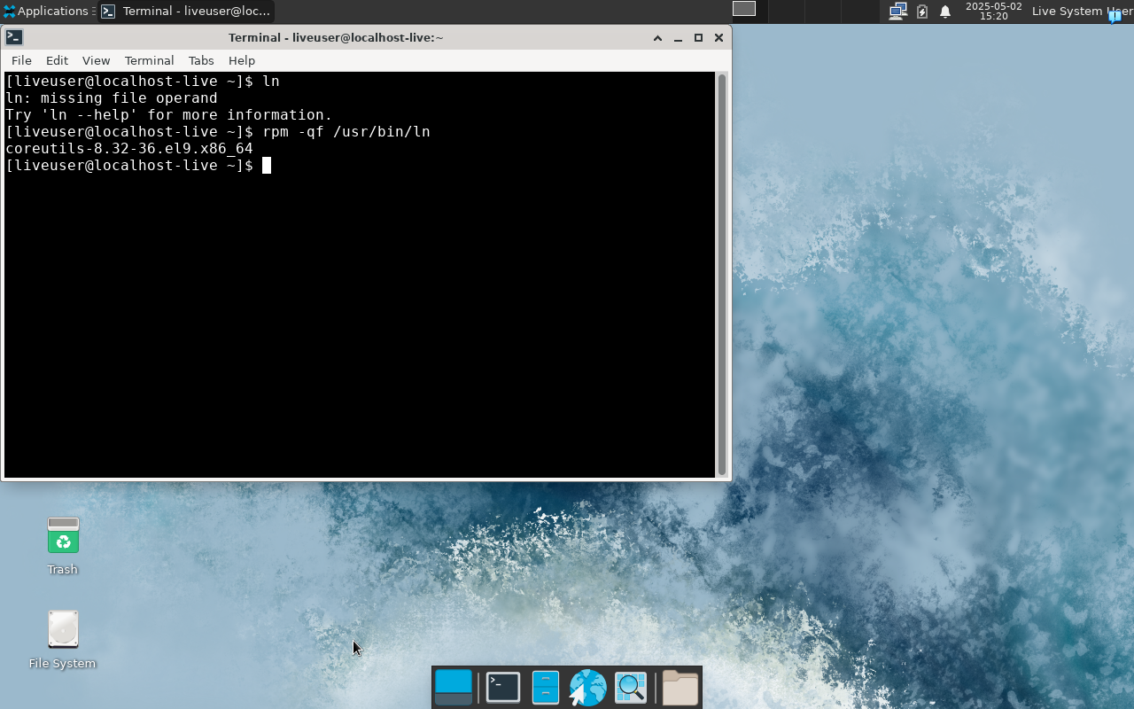
Task: Click the network connection tray icon
Action: [897, 12]
